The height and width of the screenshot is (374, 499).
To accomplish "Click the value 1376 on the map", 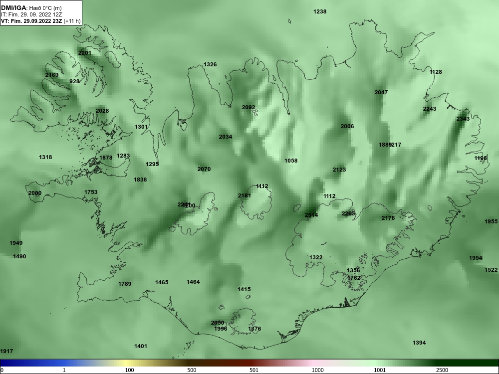I will pos(254,329).
